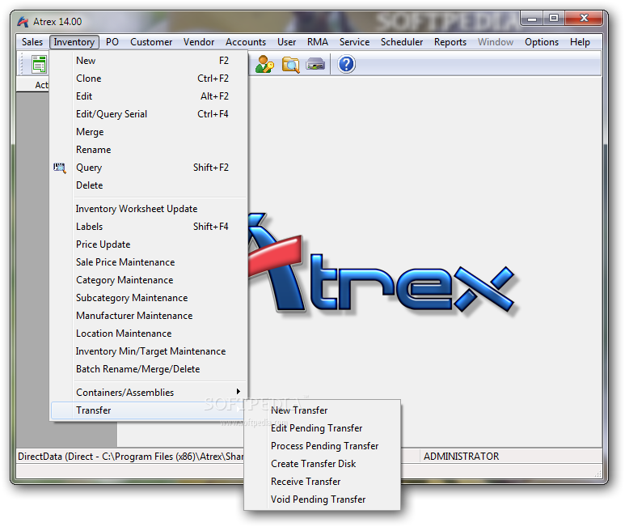The height and width of the screenshot is (527, 625).
Task: Open the Options menu
Action: point(542,42)
